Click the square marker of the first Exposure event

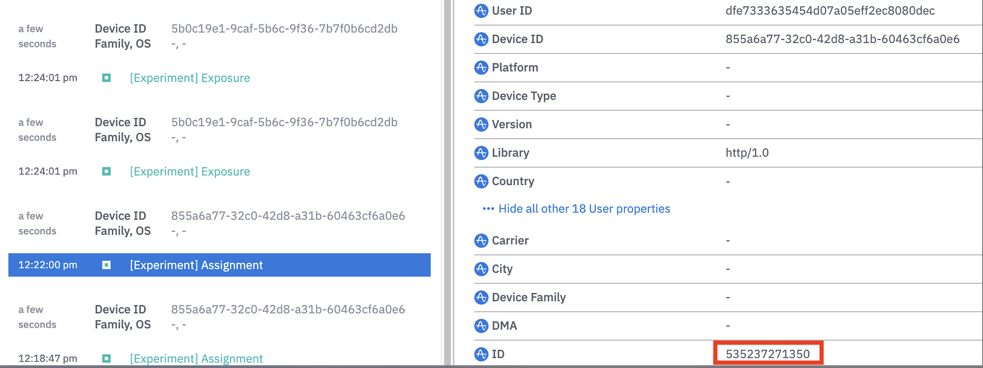click(106, 78)
